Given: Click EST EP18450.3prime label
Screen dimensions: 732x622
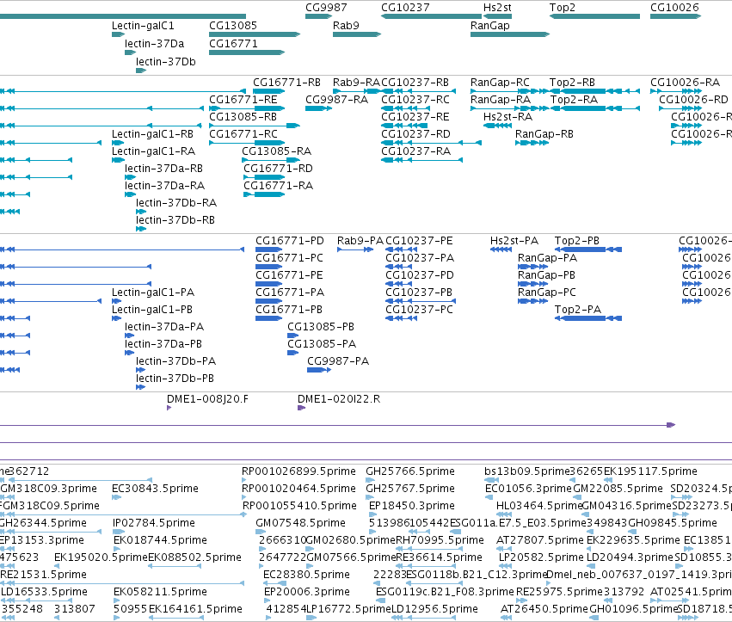Looking at the screenshot, I should point(412,506).
